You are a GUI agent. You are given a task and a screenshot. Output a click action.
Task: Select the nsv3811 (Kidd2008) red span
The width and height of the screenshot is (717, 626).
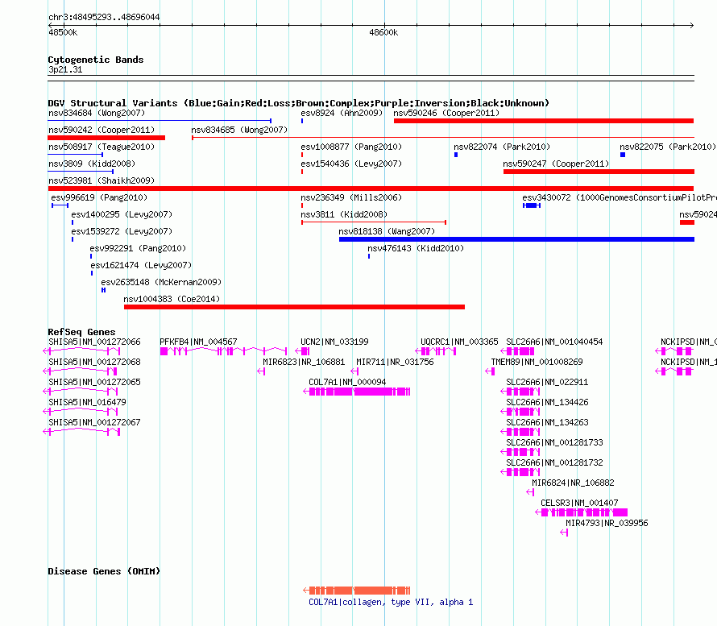point(374,222)
